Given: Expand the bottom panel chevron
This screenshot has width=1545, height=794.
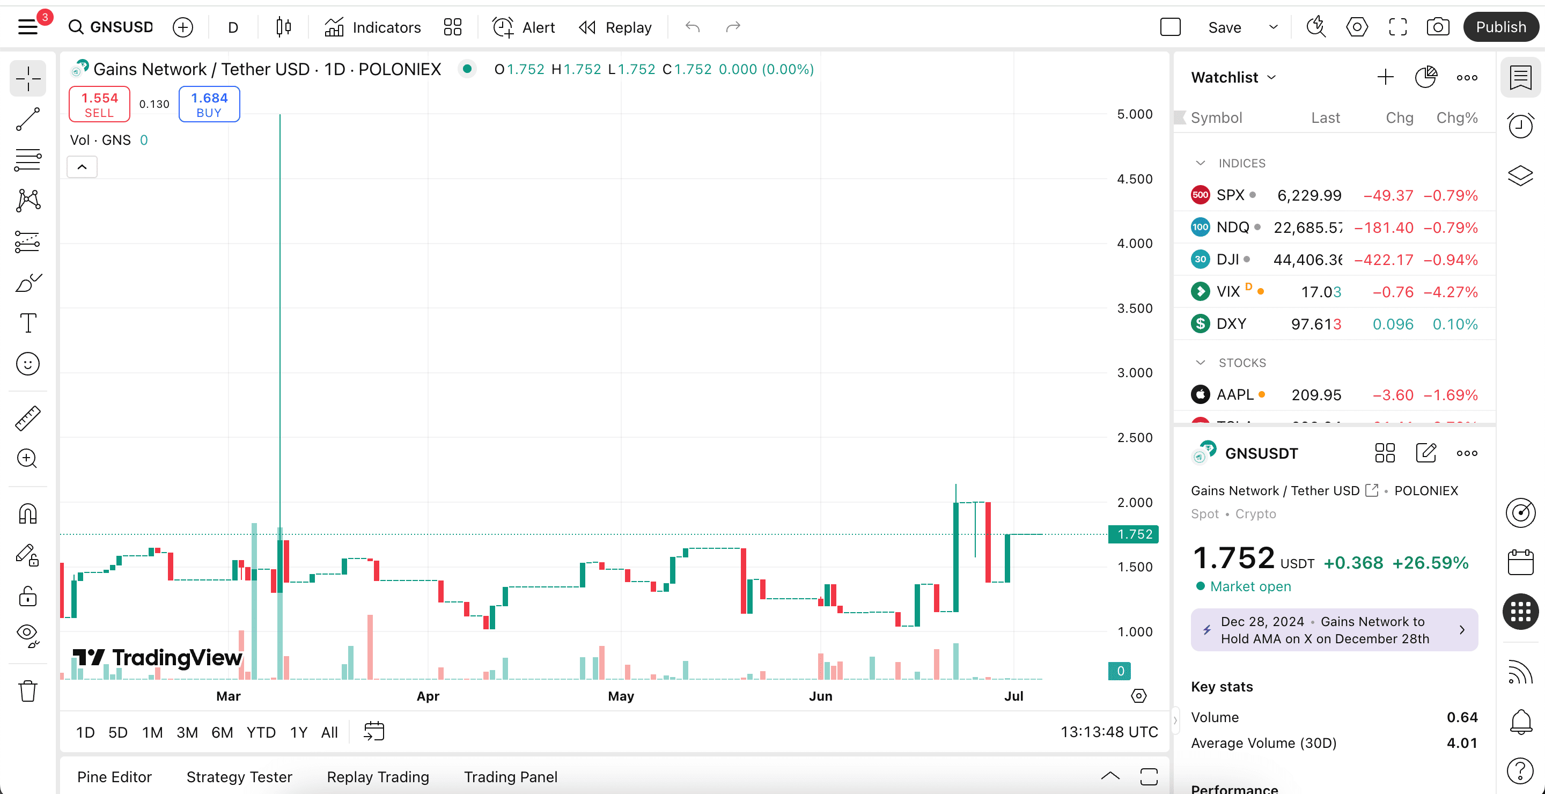Looking at the screenshot, I should pos(1110,777).
